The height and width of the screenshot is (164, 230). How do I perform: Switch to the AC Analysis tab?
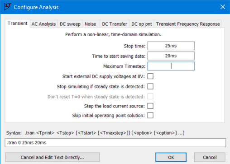[43, 24]
